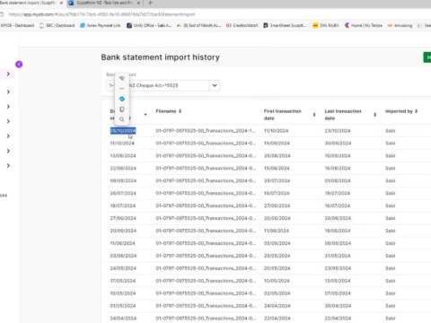Sort by First transaction date arrows
The height and width of the screenshot is (323, 431).
tap(314, 115)
